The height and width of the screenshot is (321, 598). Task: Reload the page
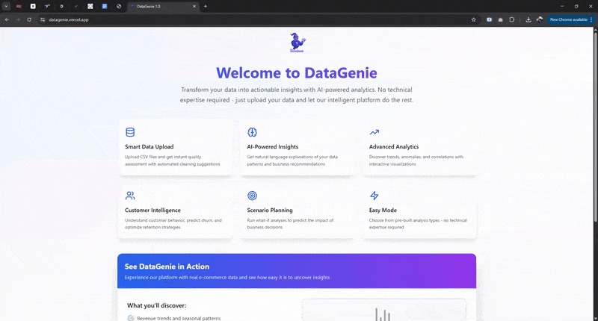[29, 19]
